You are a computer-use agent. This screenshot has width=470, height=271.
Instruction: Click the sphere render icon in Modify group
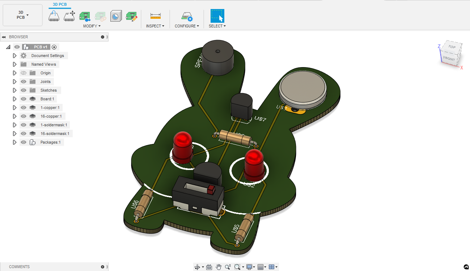click(x=116, y=16)
